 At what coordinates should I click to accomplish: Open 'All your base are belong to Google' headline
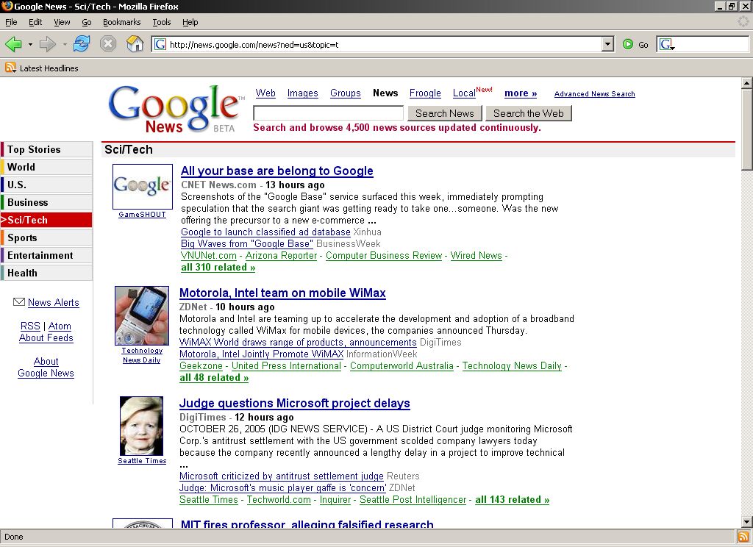[277, 171]
